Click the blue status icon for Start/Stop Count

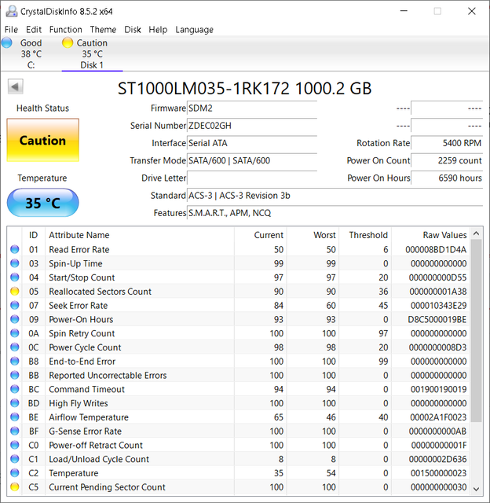pos(15,277)
